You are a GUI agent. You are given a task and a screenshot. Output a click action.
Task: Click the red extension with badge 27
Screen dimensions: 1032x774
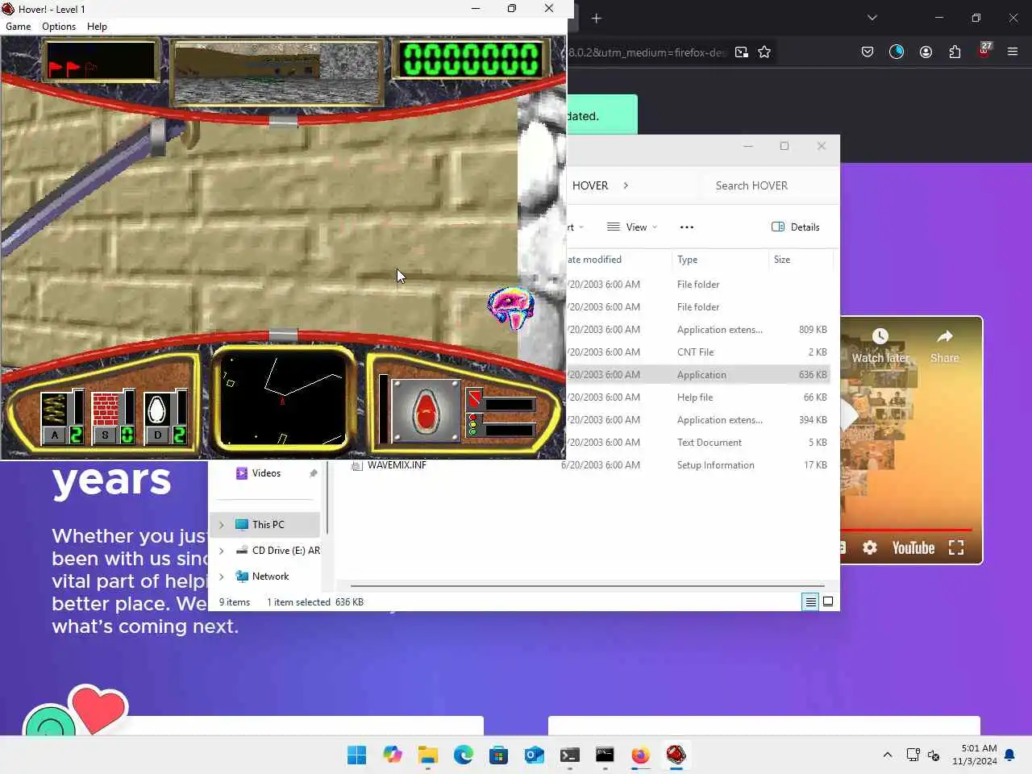coord(984,51)
